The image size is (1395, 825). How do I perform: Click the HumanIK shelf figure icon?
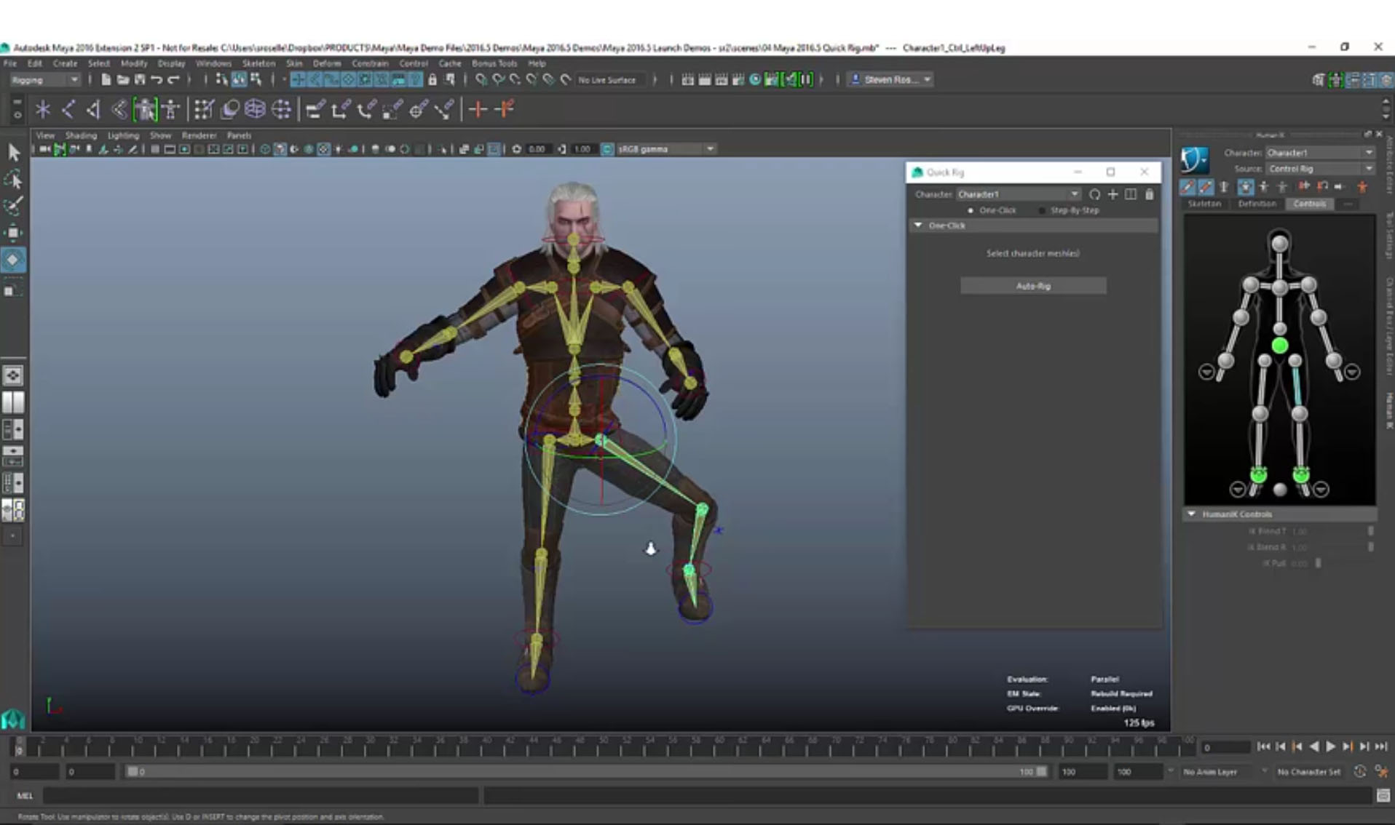[x=172, y=110]
